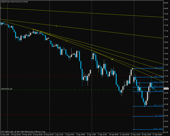Select the Fibonacci 0.0 level label 72.18
The height and width of the screenshot is (136, 170).
pos(159,67)
